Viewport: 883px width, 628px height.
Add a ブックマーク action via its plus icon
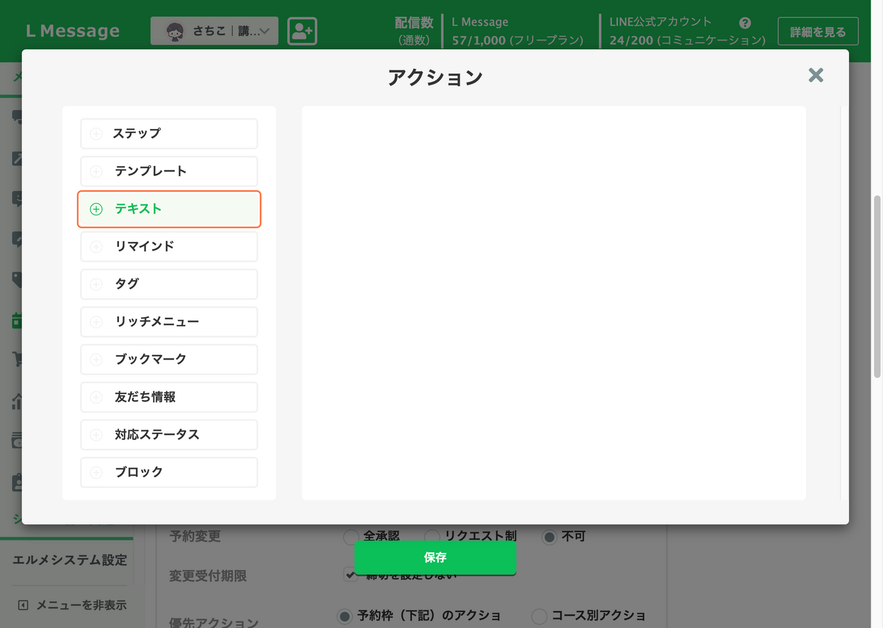click(x=96, y=359)
